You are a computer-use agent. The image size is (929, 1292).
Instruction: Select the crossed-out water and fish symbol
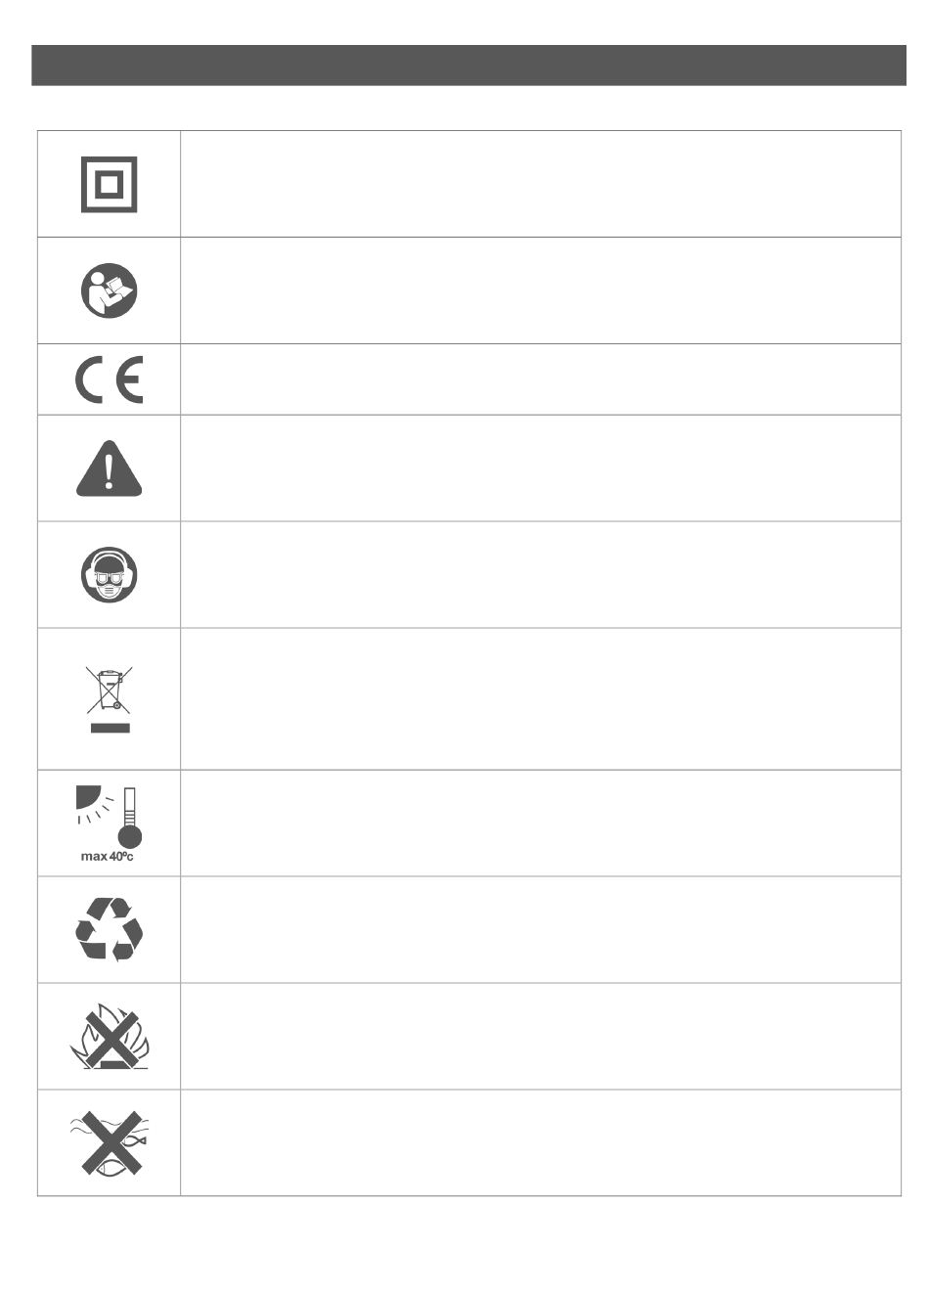point(109,1141)
